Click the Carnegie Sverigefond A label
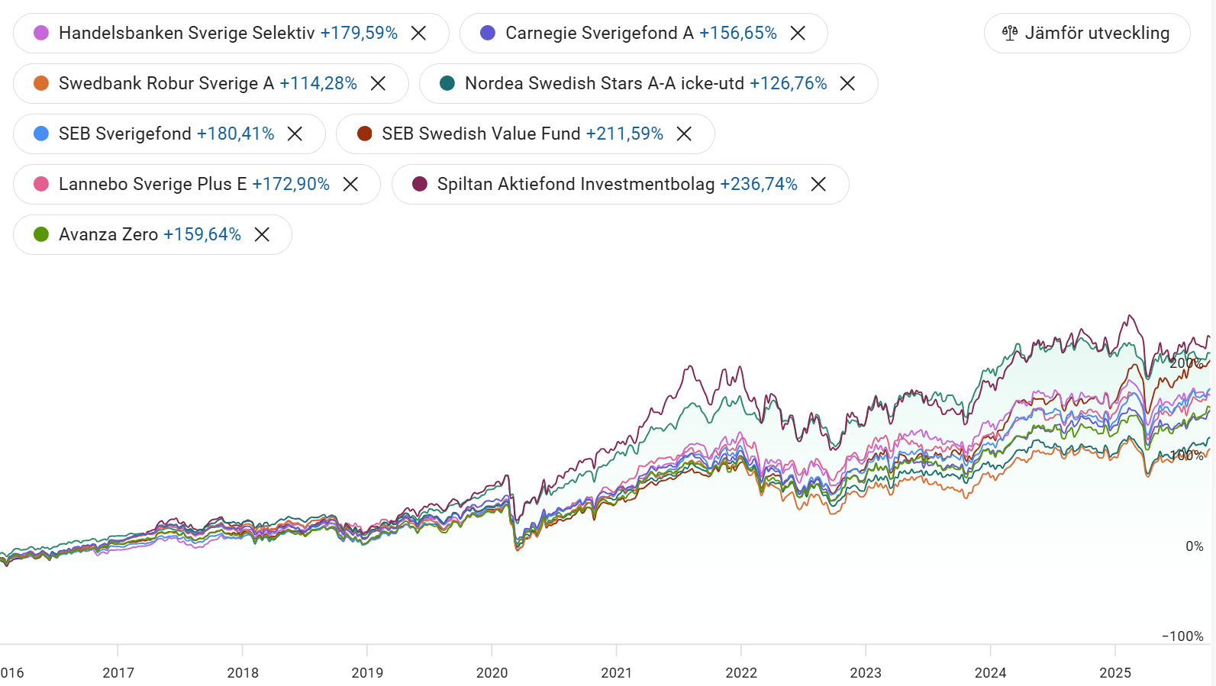The width and height of the screenshot is (1216, 686). tap(599, 33)
